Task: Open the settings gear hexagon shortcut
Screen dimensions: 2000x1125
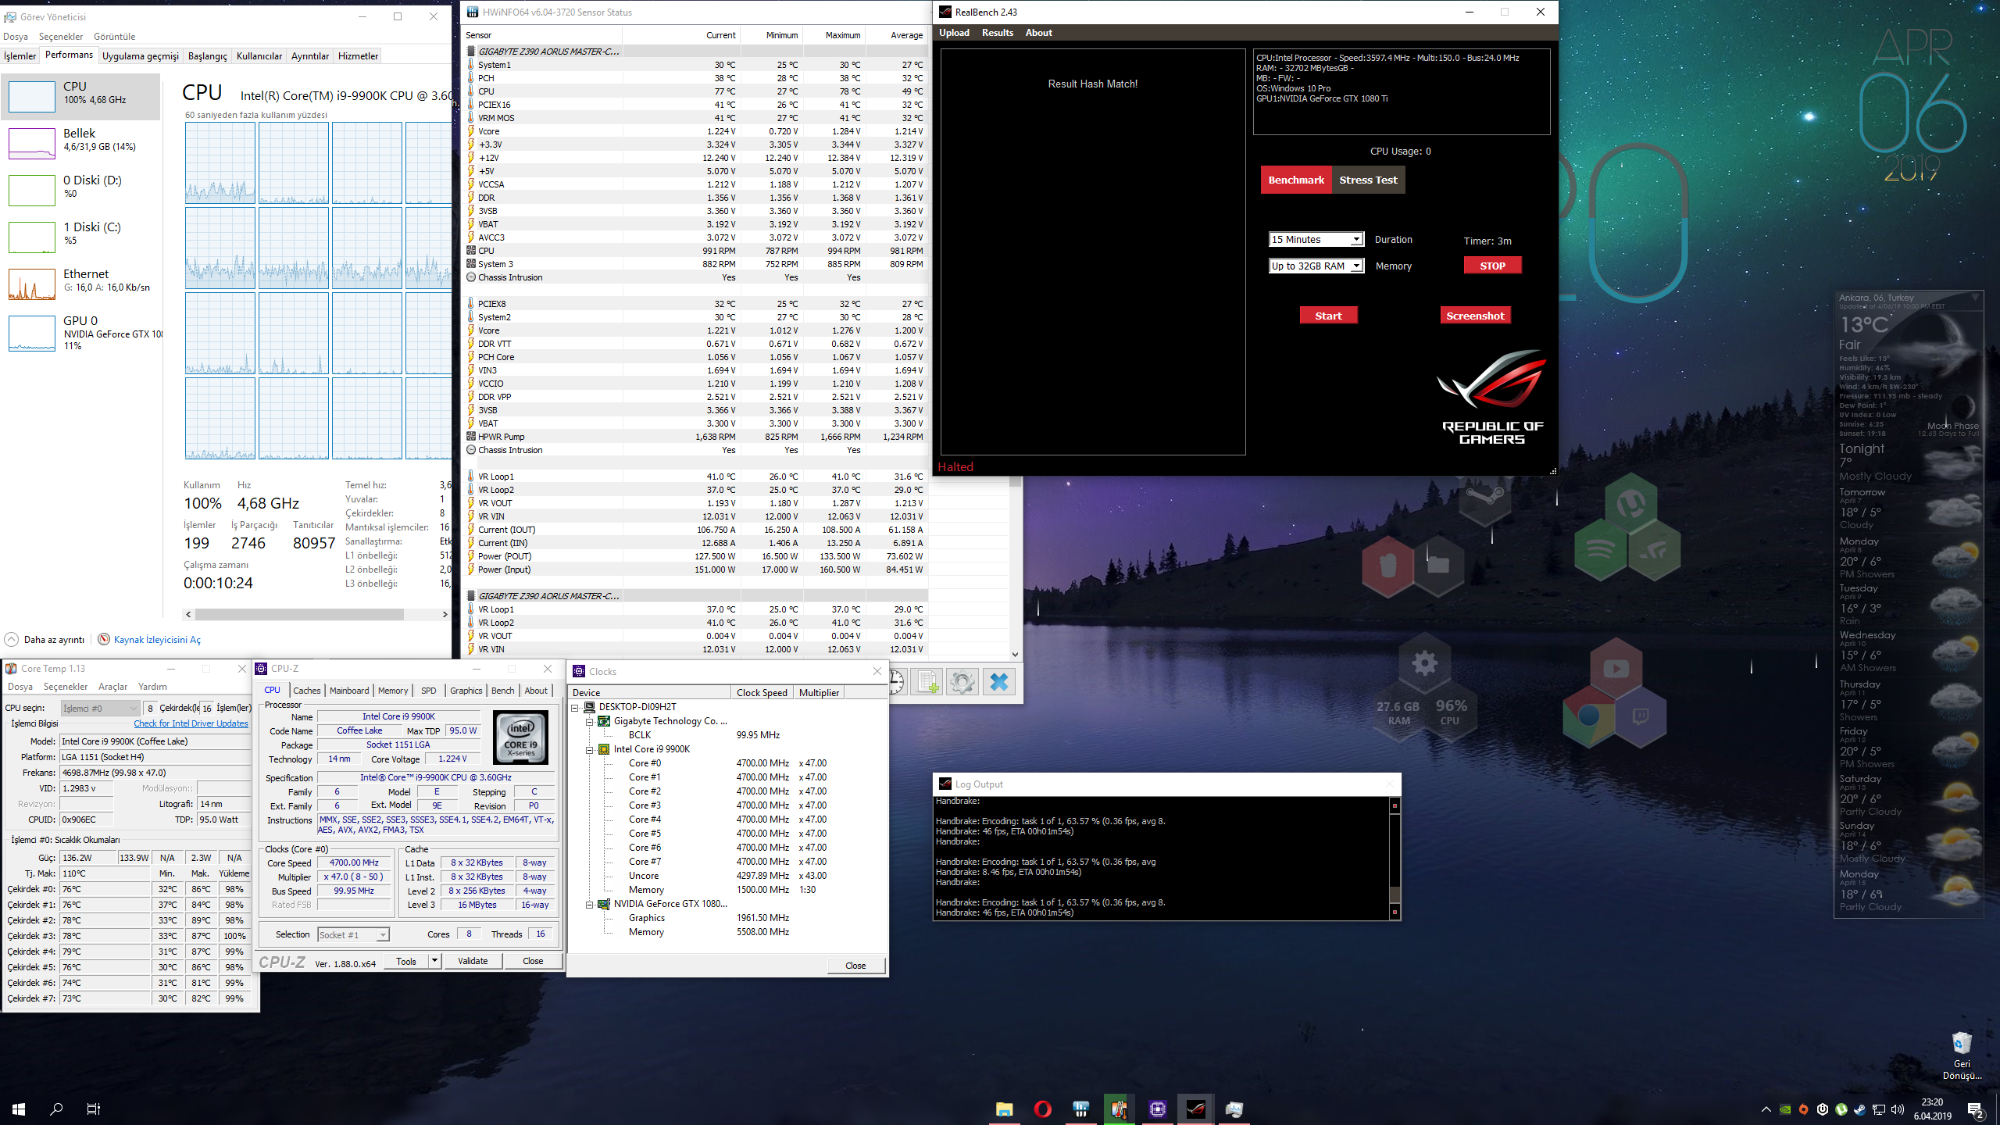Action: 1424,663
